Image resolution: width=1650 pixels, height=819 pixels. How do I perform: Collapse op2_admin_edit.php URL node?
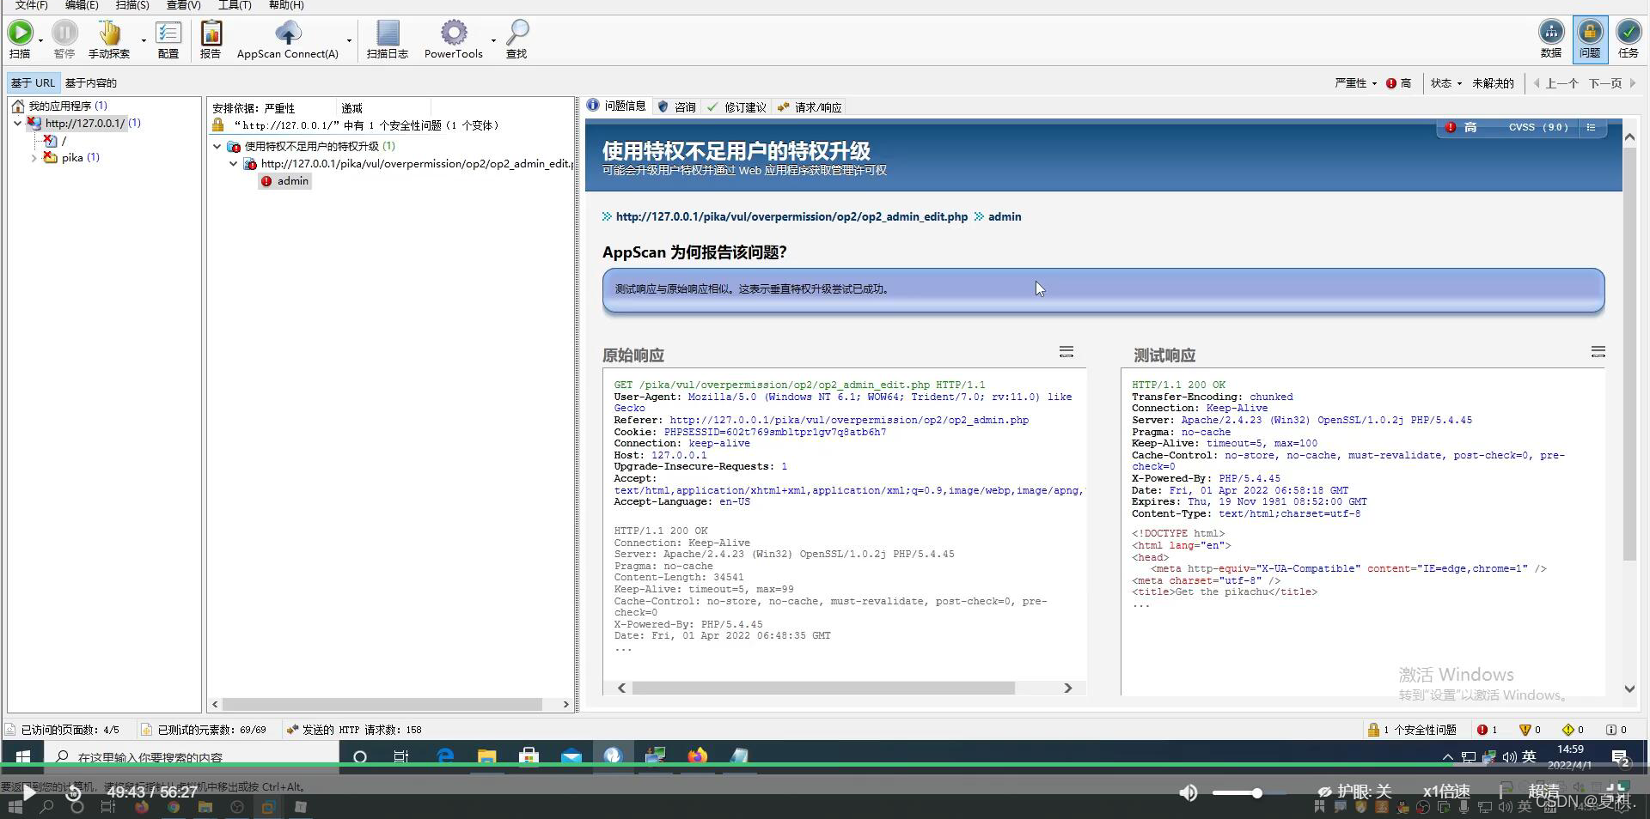point(233,164)
